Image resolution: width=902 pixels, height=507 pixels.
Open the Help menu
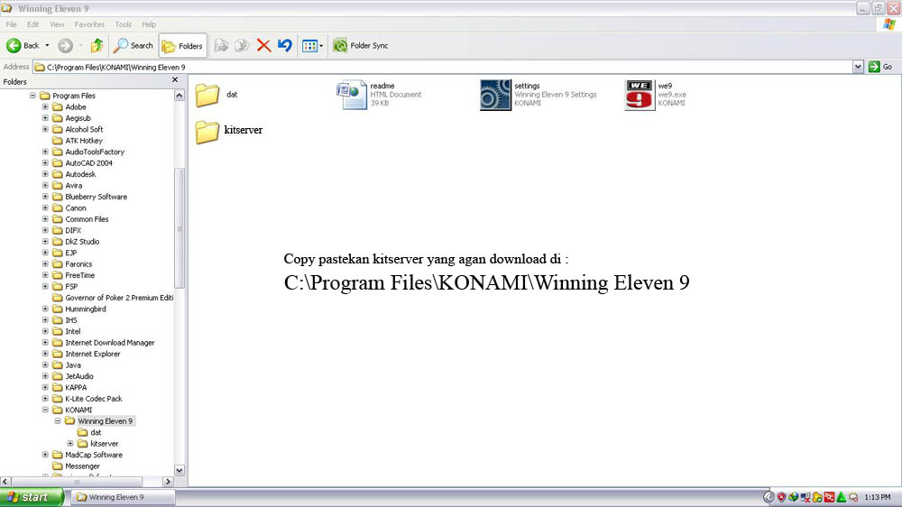[149, 24]
